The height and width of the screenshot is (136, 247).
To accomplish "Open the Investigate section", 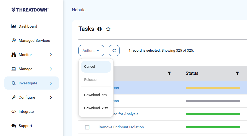I will tap(32, 83).
